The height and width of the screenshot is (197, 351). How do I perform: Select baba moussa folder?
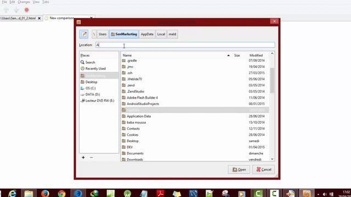click(195, 123)
